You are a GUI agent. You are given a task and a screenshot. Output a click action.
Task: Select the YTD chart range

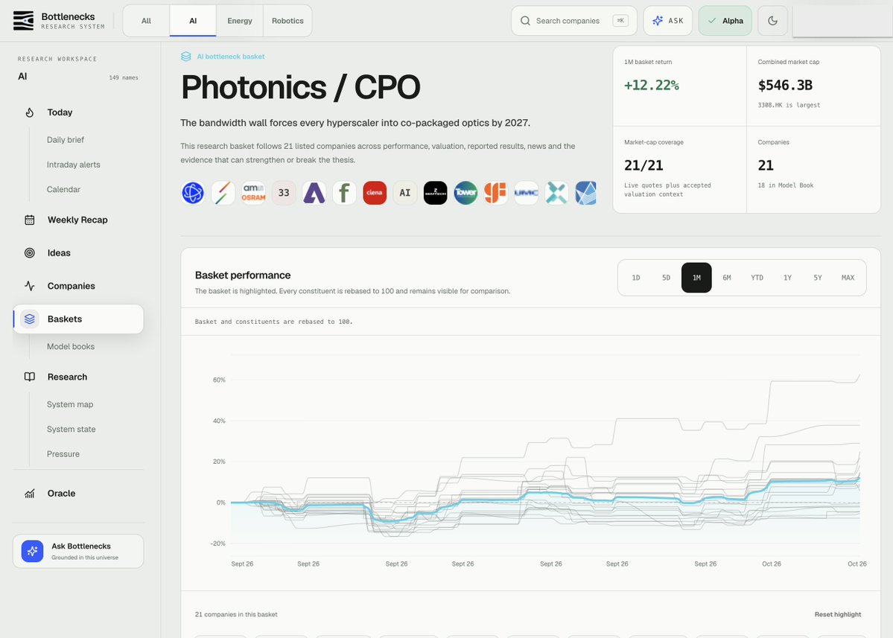tap(757, 278)
